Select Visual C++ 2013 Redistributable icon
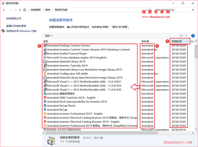Viewport: 198px width, 147px height. point(45,82)
